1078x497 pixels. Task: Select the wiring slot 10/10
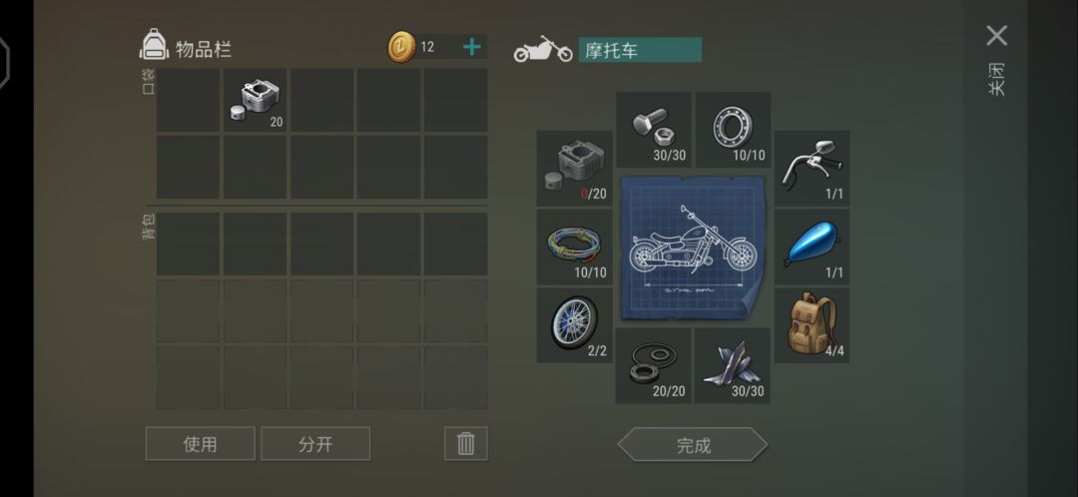pyautogui.click(x=574, y=247)
